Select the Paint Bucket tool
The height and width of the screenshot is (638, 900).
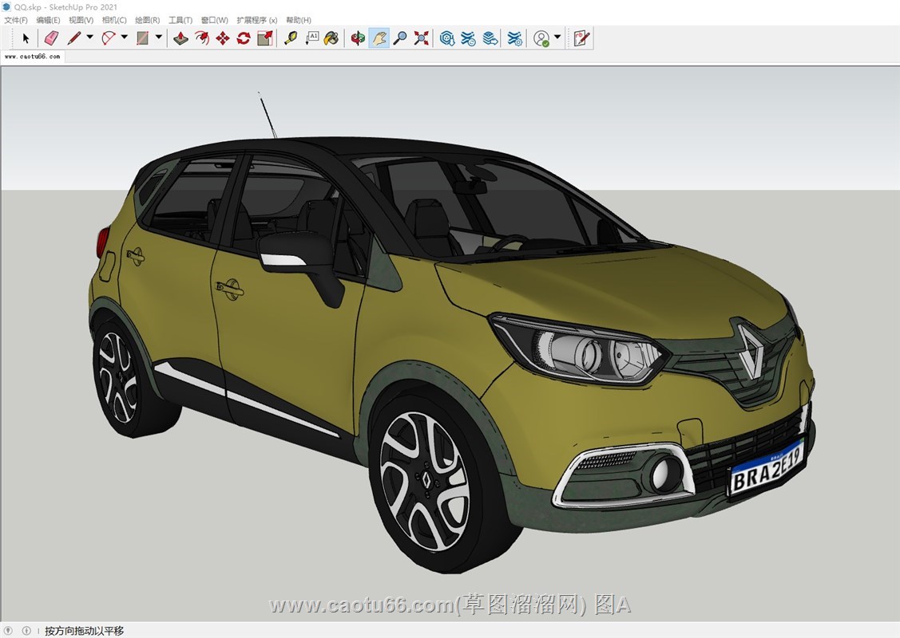(331, 38)
